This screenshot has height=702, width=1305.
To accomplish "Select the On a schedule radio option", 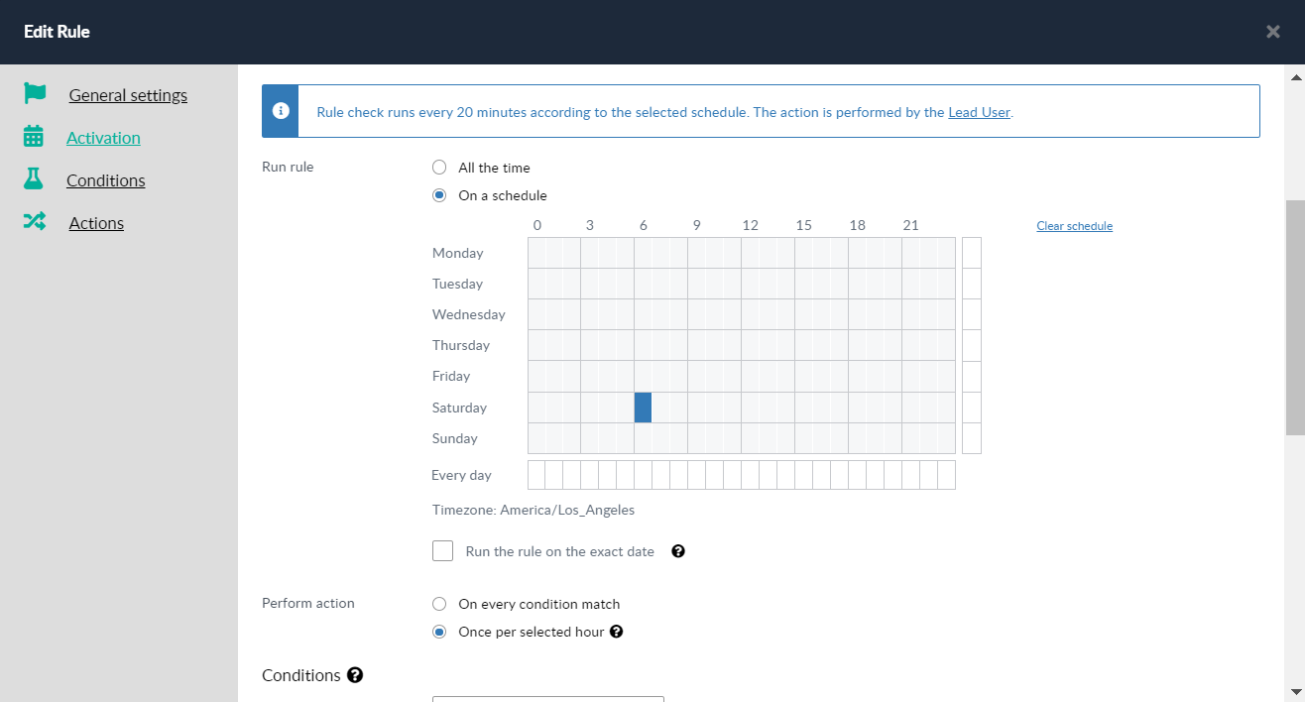I will 439,195.
